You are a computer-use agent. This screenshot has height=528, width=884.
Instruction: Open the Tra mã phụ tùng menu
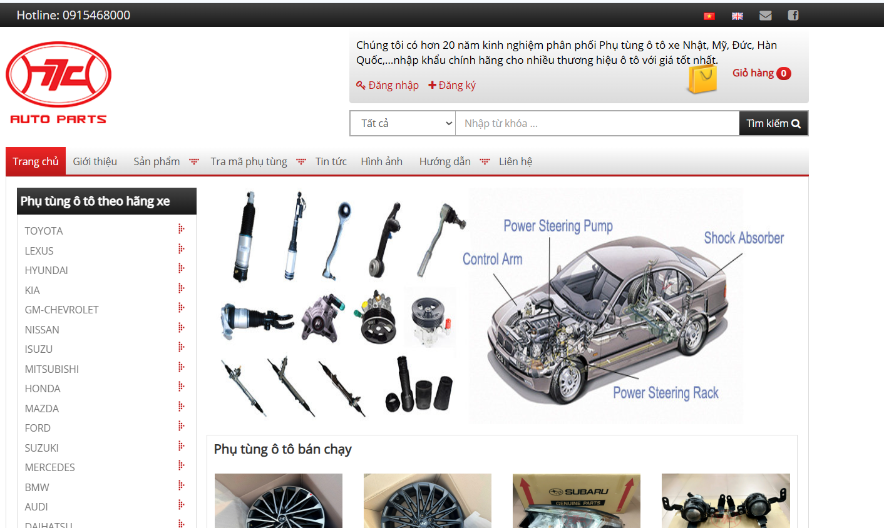point(249,161)
